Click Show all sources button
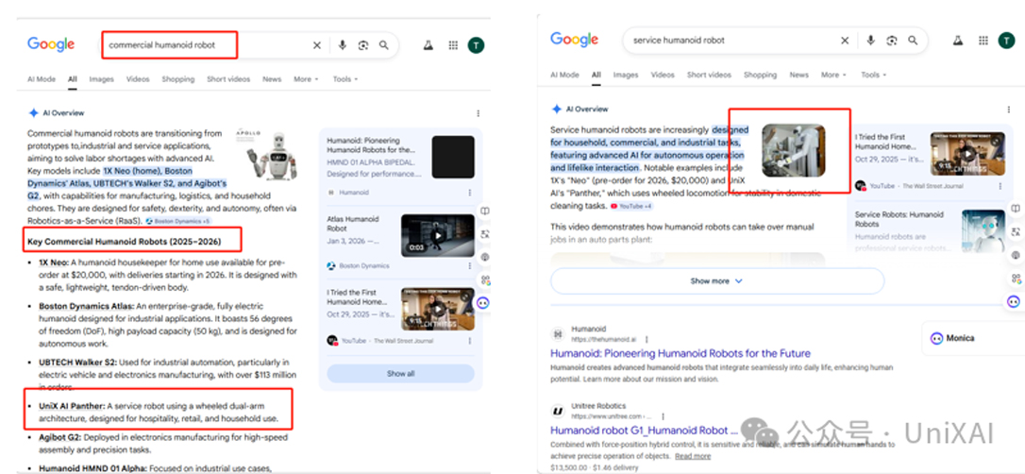Viewport: 1025px width, 474px height. (x=400, y=374)
